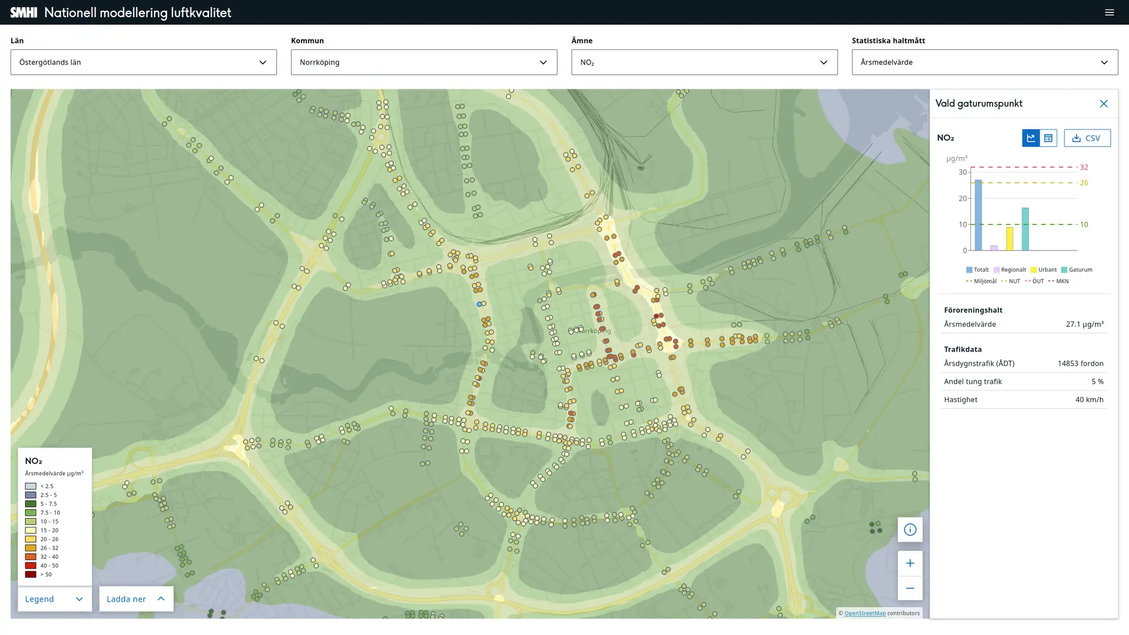Open the Län dropdown
Viewport: 1129px width, 635px height.
[x=143, y=62]
